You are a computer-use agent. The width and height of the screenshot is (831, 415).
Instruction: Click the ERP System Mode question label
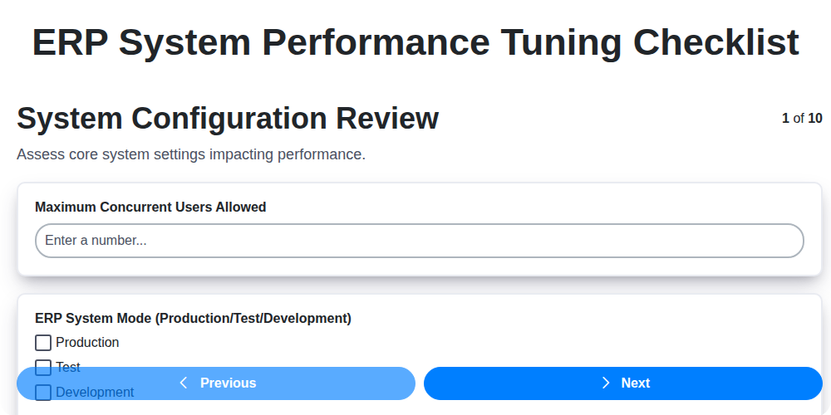tap(193, 319)
